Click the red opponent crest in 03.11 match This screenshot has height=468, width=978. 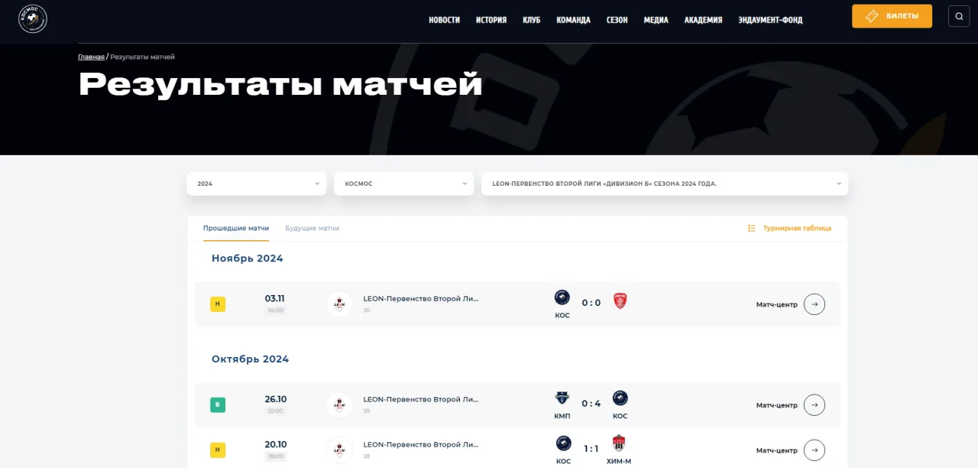(x=620, y=301)
